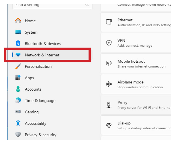The height and width of the screenshot is (143, 176).
Task: Open Bluetooth & devices settings
Action: [52, 44]
